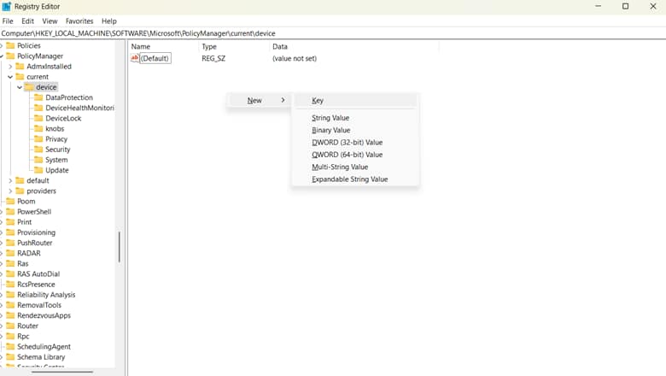Click the SchedulingAgent folder icon

point(10,347)
